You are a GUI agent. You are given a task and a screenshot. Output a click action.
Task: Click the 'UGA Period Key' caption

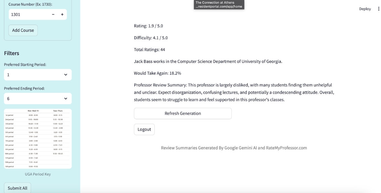pos(38,174)
